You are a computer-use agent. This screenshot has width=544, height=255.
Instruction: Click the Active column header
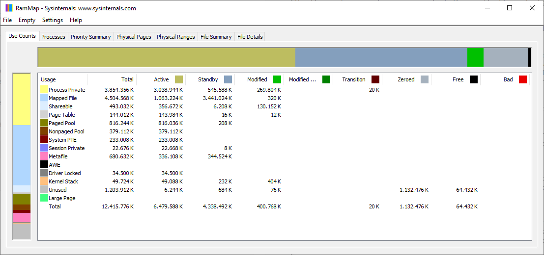coord(161,79)
